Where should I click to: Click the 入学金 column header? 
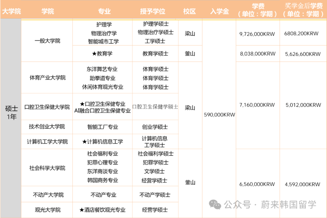point(219,11)
